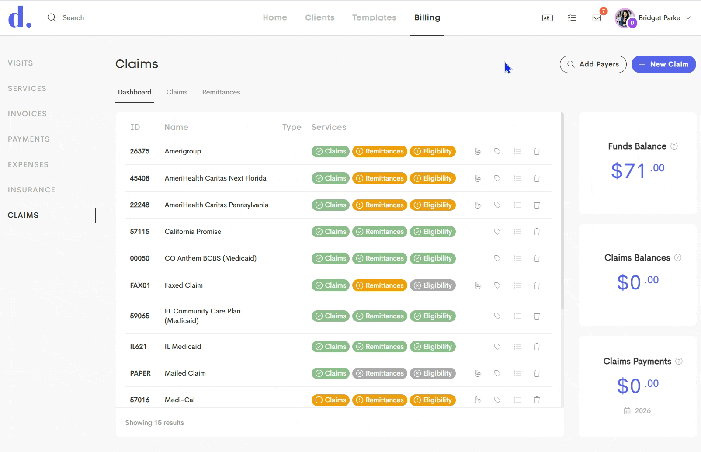Switch to the Remittances tab
Image resolution: width=701 pixels, height=452 pixels.
tap(221, 92)
